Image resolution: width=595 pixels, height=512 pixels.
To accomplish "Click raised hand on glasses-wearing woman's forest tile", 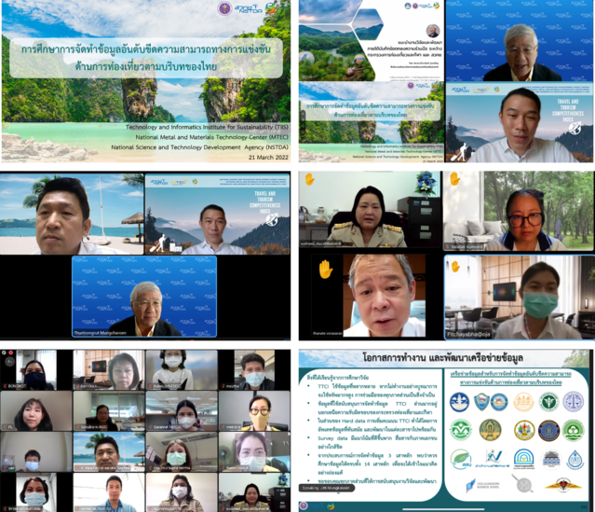I will 455,179.
